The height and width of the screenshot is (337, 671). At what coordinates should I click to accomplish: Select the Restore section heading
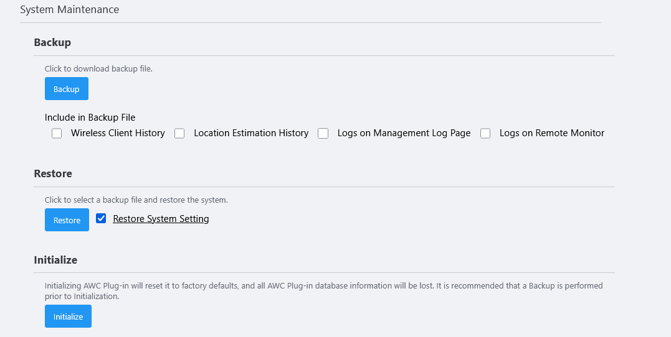point(53,173)
